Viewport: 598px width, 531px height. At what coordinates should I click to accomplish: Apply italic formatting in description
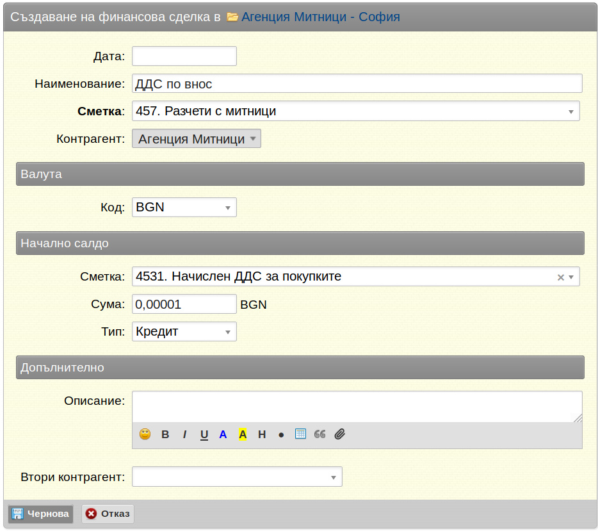[184, 434]
